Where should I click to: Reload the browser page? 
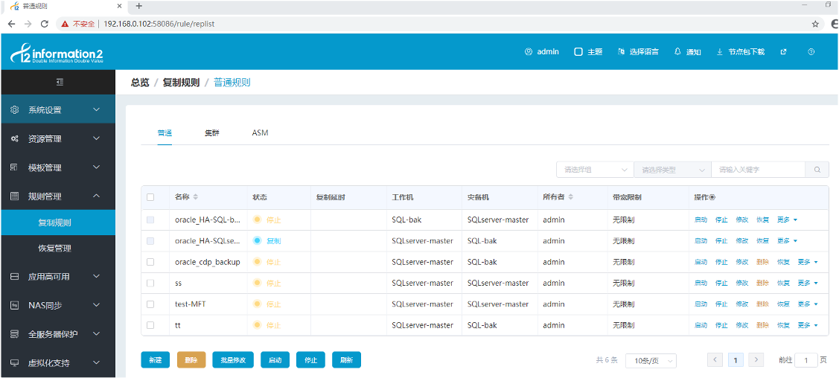coord(45,24)
